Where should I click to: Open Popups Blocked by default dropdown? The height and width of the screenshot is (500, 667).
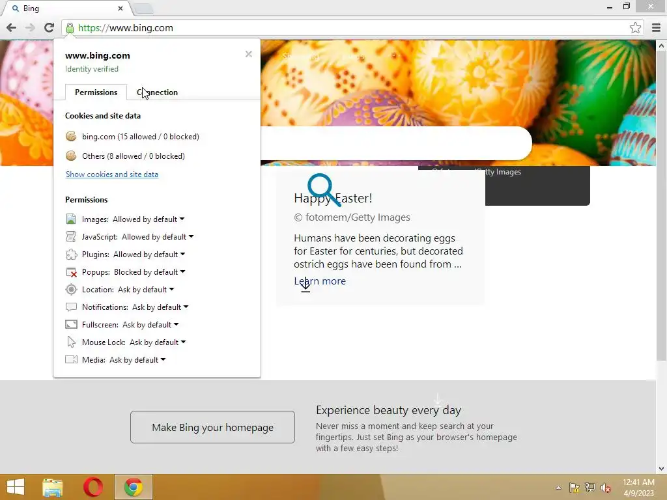pyautogui.click(x=150, y=272)
